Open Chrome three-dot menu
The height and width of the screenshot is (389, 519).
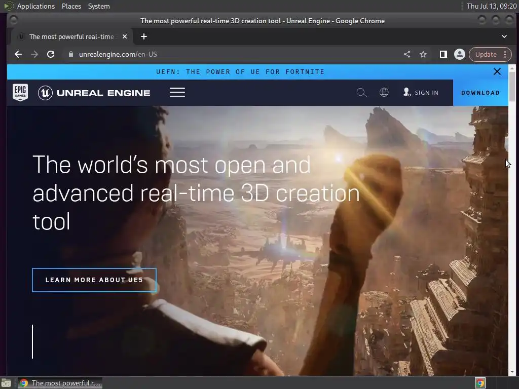505,54
